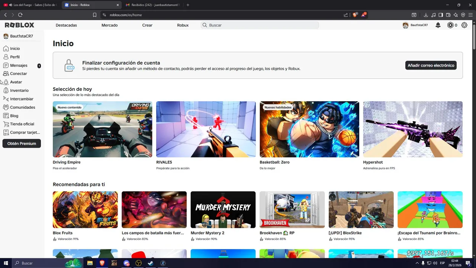Open the Roblox settings gear
Viewport: 476px width, 268px height.
(x=464, y=25)
